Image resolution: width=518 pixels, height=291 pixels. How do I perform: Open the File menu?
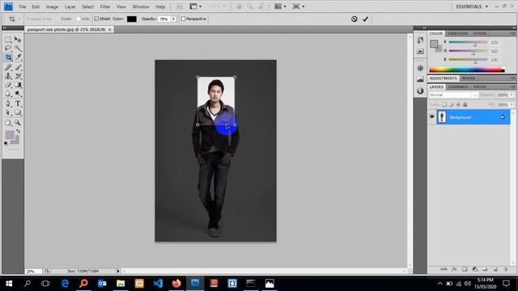(22, 6)
